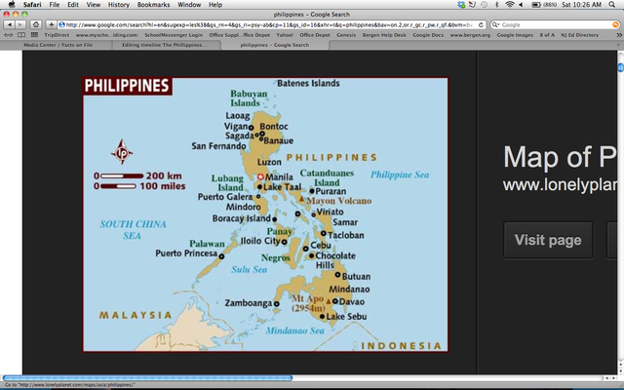
Task: Click the Map of P title link
Action: pos(560,157)
